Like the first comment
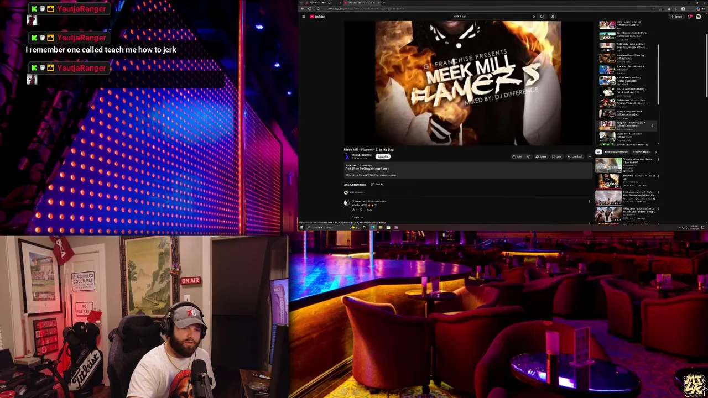Viewport: 708px width, 398px height. point(354,210)
